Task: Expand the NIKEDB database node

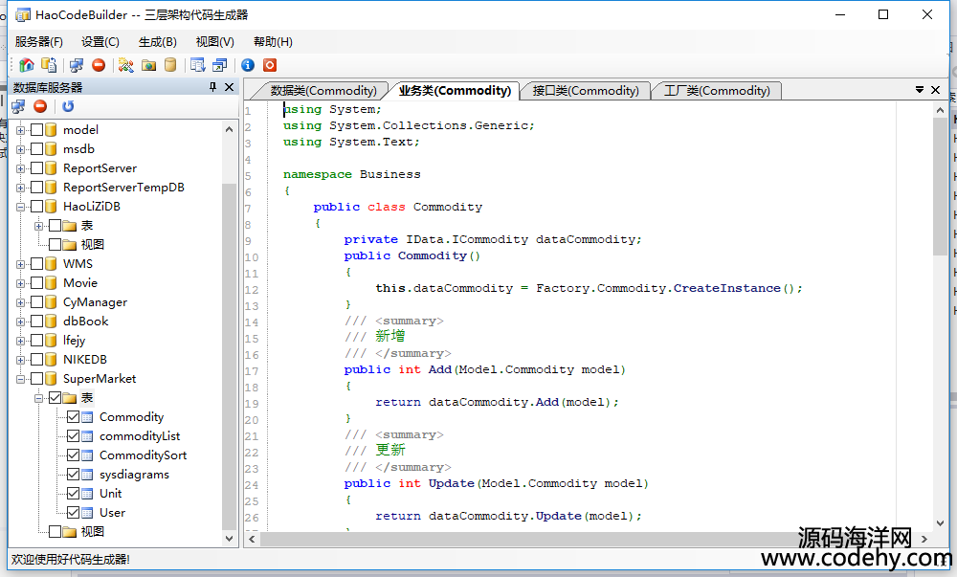Action: point(20,360)
